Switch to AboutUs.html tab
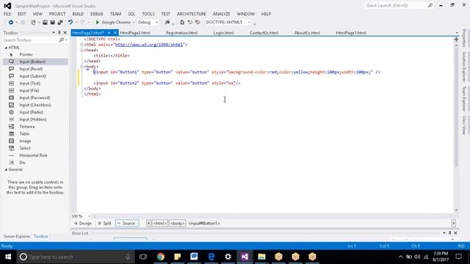The image size is (470, 264). point(307,33)
